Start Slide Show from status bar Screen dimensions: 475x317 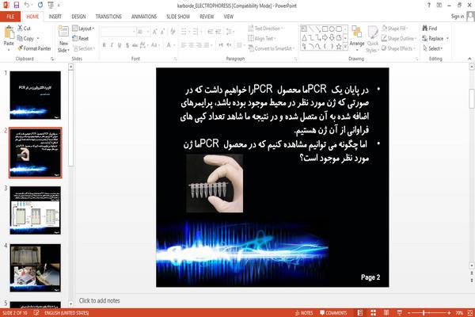point(400,313)
